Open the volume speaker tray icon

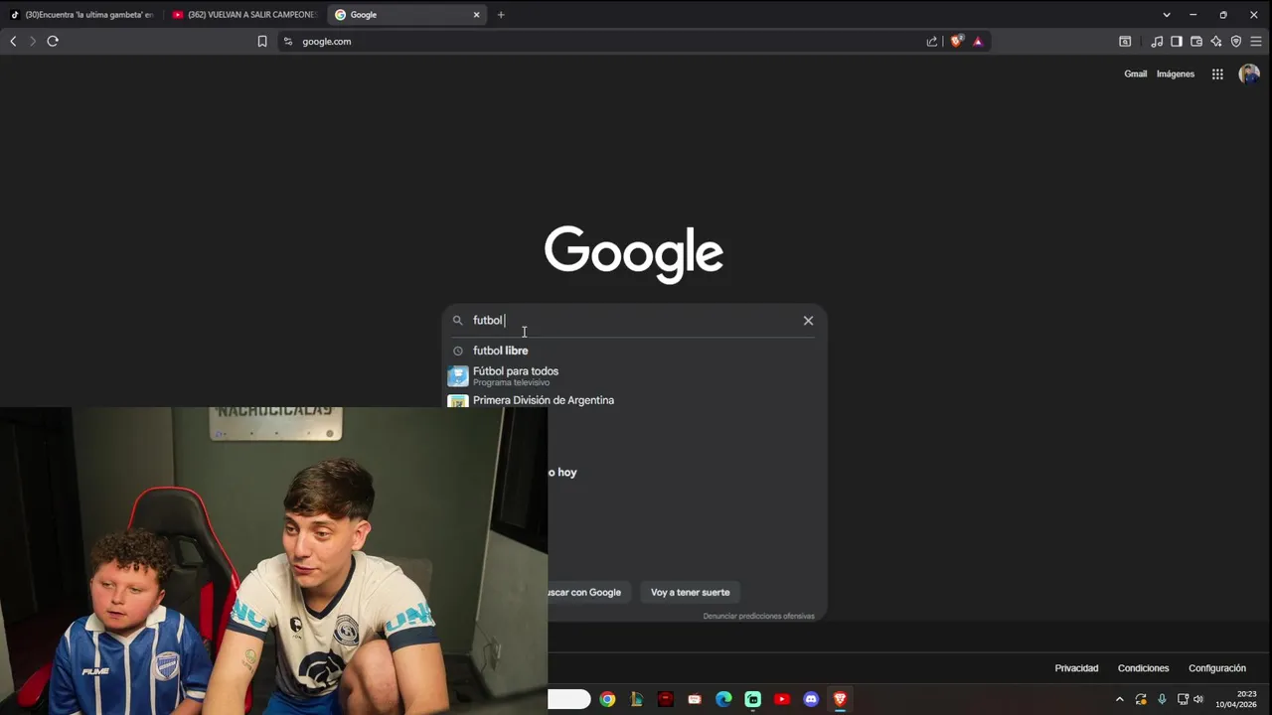click(1197, 699)
